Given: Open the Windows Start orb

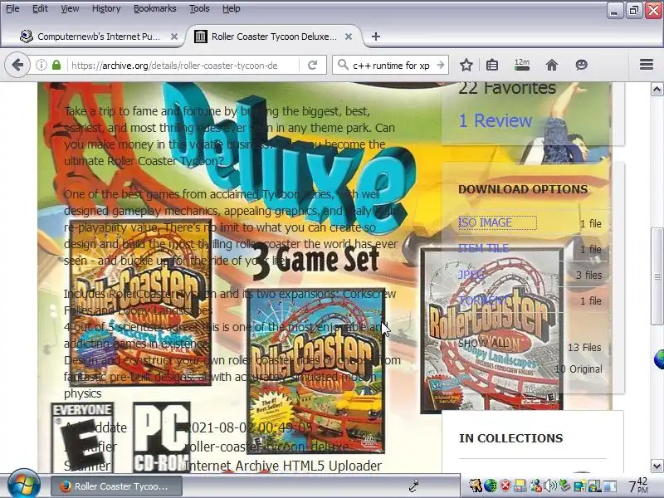Looking at the screenshot, I should point(23,485).
